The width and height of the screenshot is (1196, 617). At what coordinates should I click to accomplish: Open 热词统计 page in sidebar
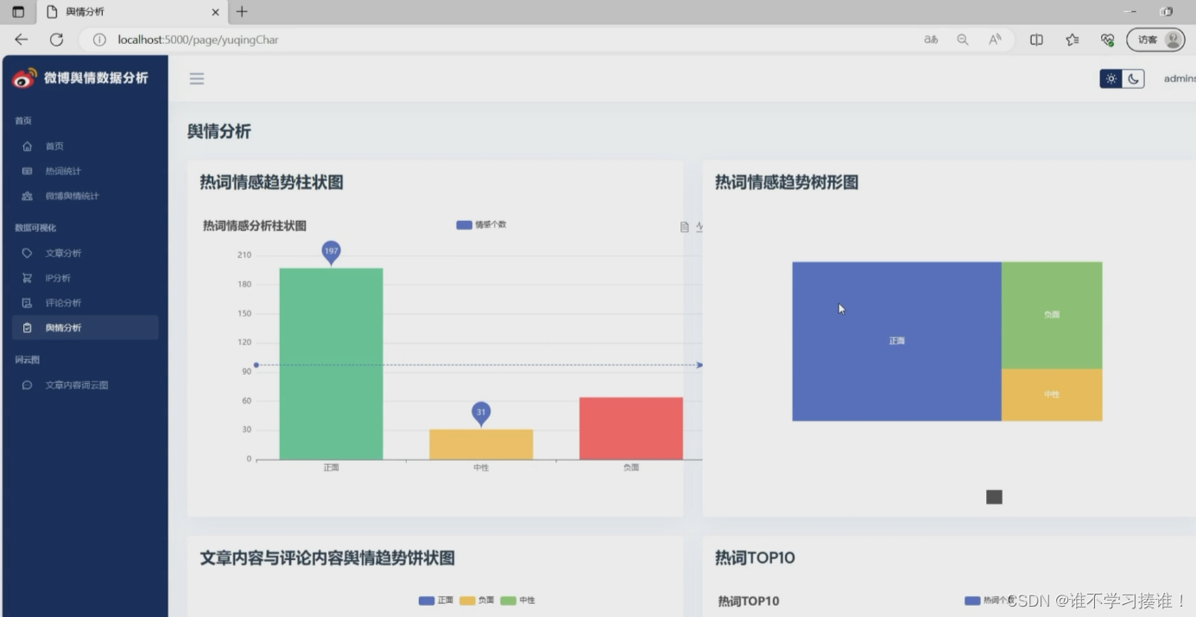(x=63, y=172)
